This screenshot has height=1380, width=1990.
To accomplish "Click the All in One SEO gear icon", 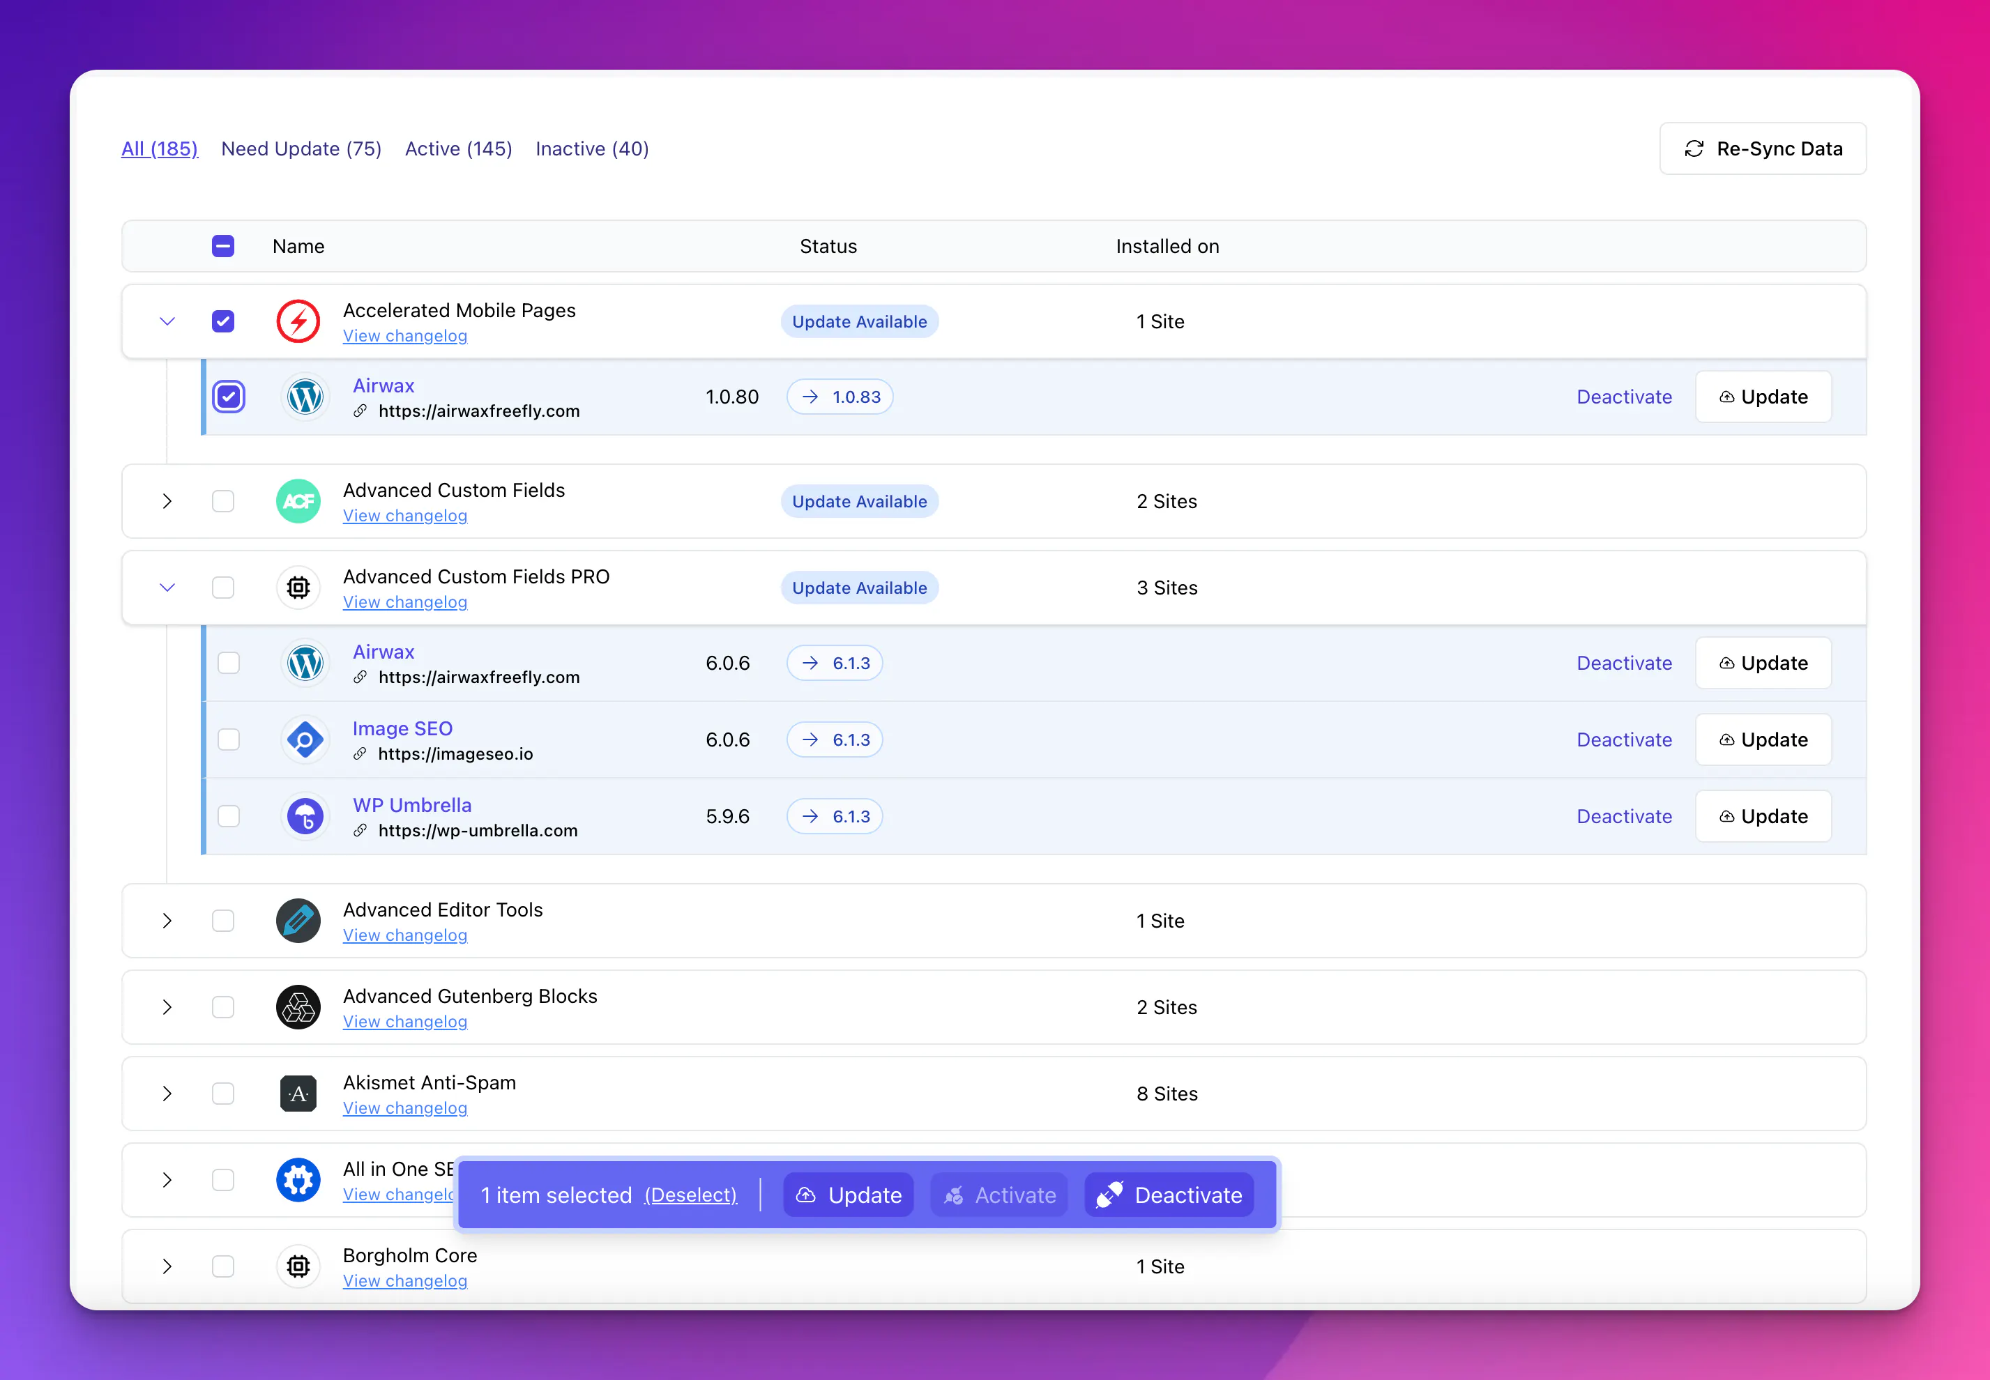I will pos(298,1180).
